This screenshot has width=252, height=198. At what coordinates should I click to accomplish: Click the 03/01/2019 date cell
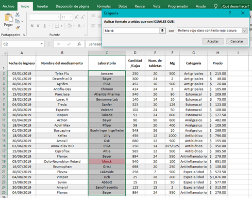22,73
